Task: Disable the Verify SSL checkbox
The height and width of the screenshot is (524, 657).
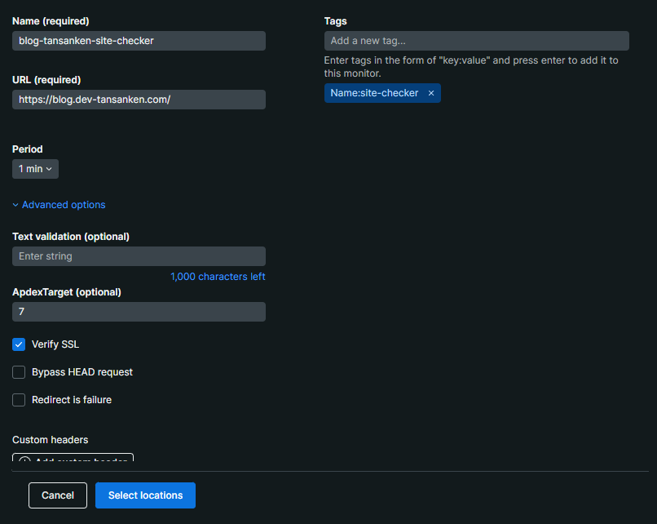Action: point(19,344)
